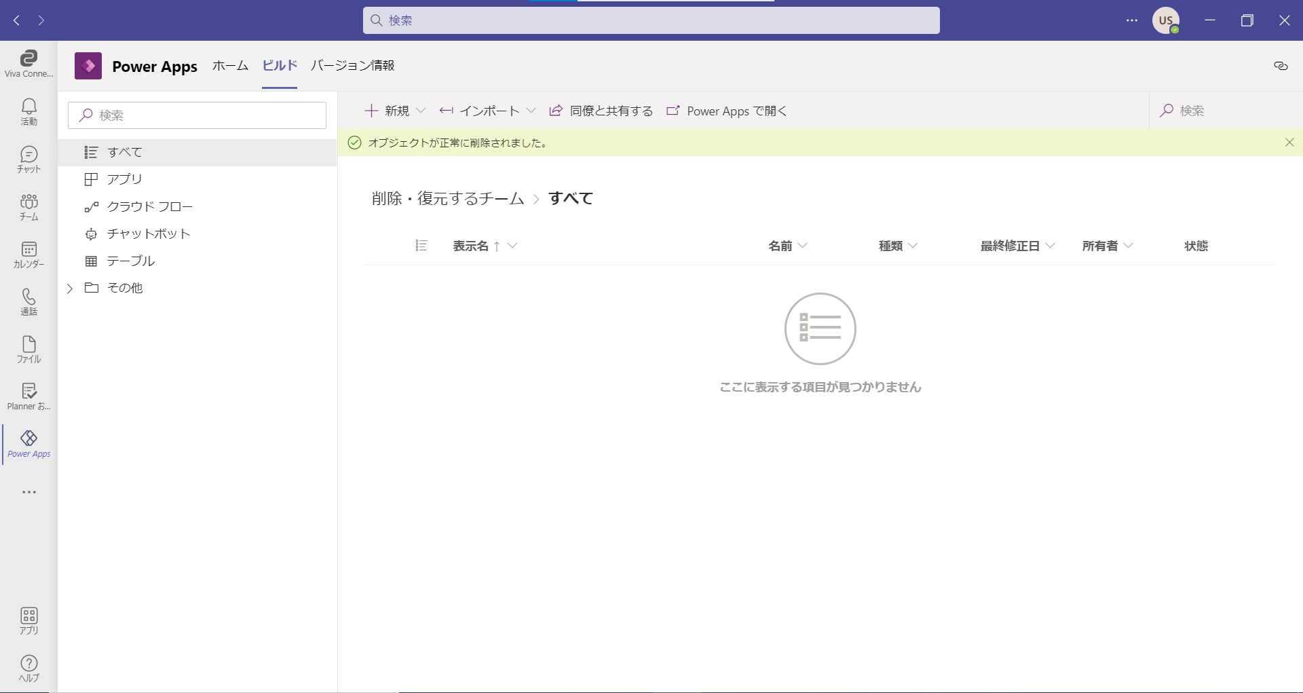Dismiss the deletion success notification

click(x=1289, y=143)
